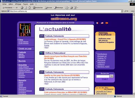Open the Fichier menu
Image resolution: width=135 pixels, height=98 pixels.
click(4, 4)
